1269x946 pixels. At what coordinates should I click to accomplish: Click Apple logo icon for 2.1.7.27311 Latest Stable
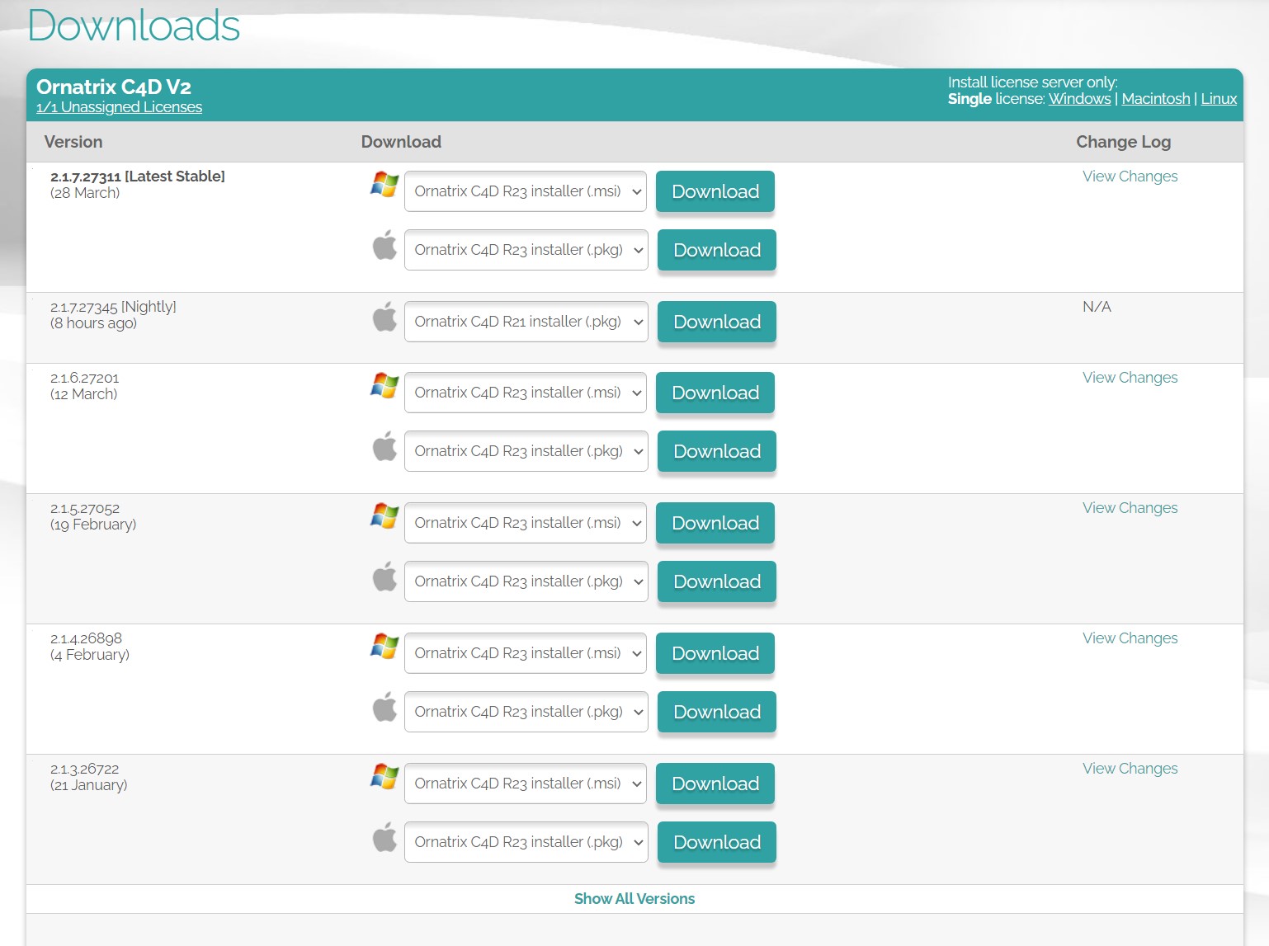click(384, 246)
